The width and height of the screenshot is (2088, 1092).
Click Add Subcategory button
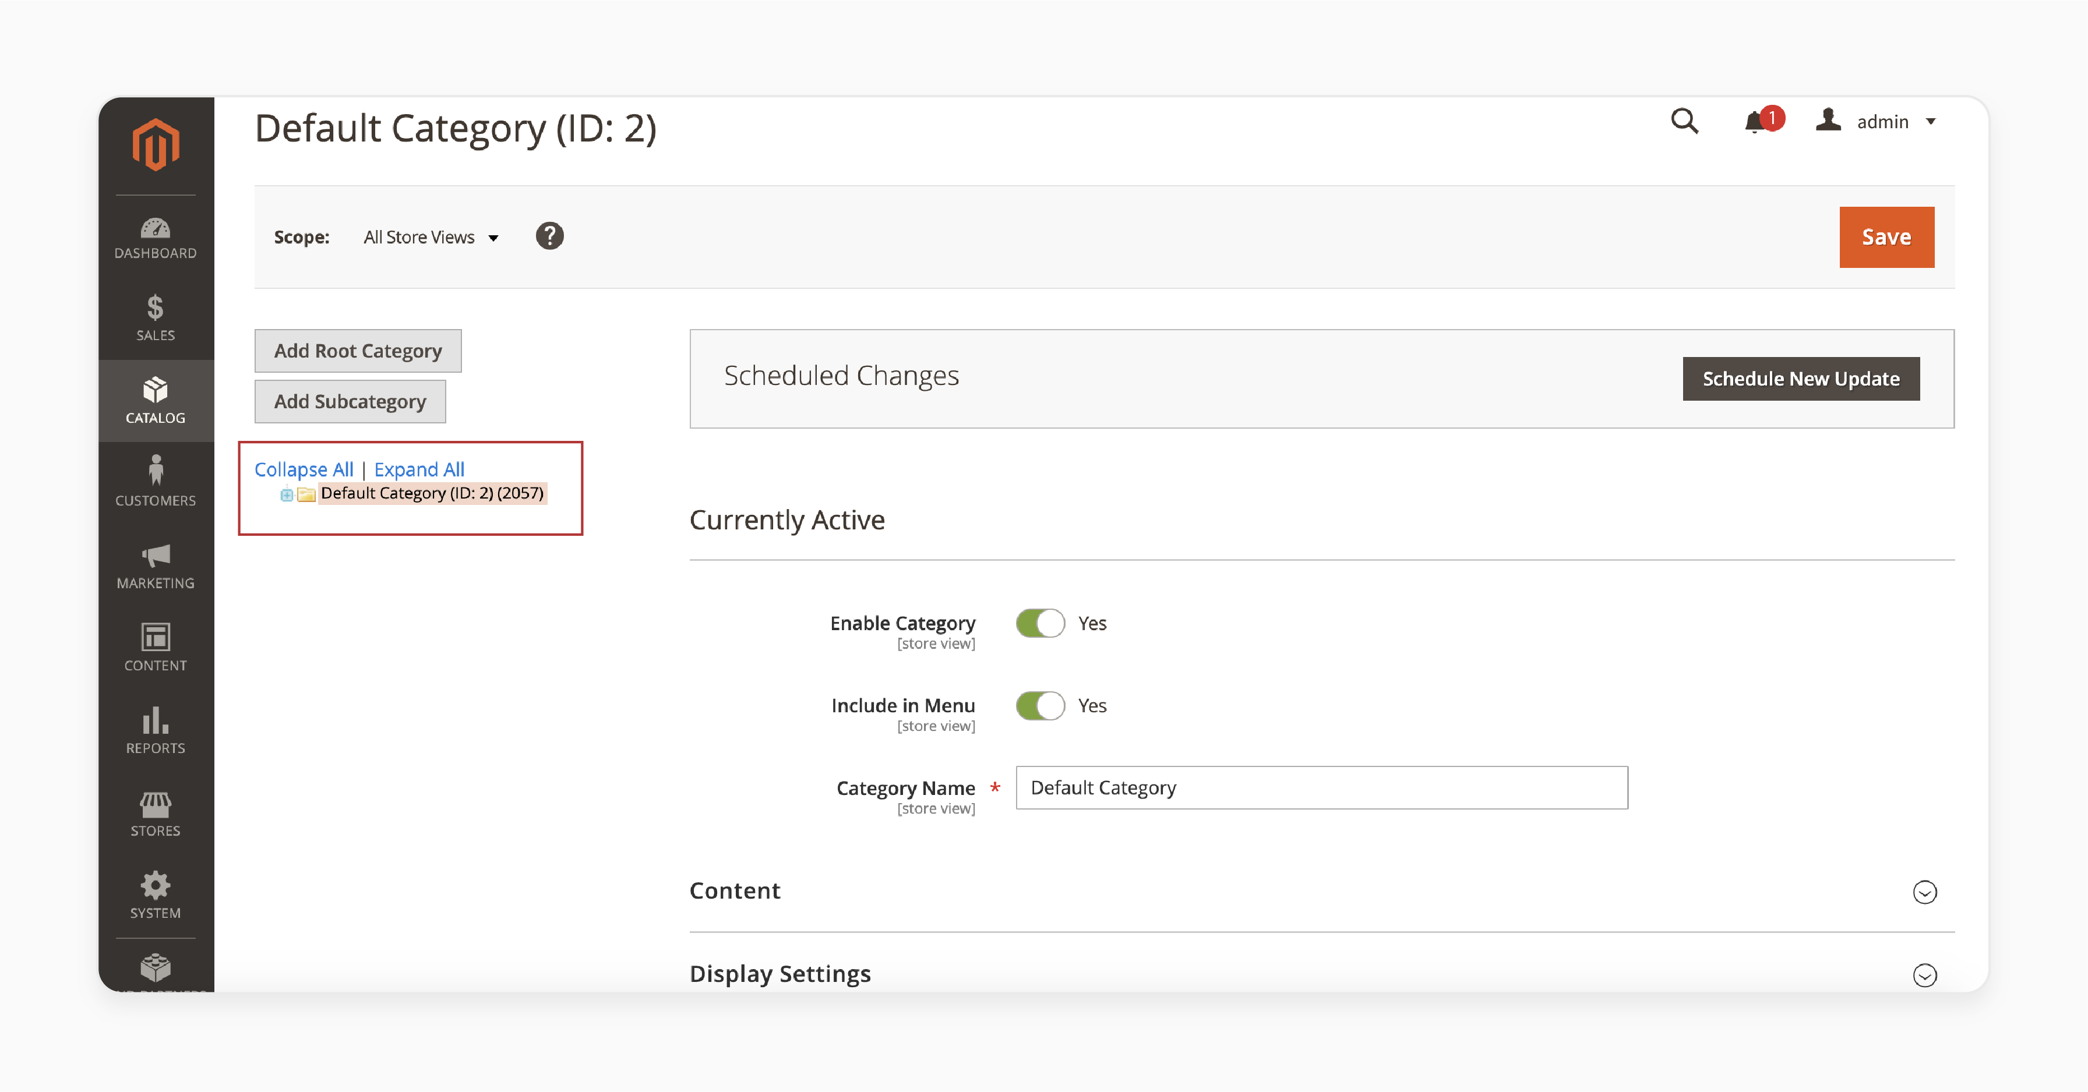click(x=350, y=402)
